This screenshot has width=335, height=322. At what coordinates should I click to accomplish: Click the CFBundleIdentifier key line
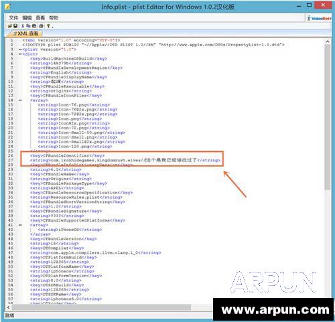pos(67,155)
